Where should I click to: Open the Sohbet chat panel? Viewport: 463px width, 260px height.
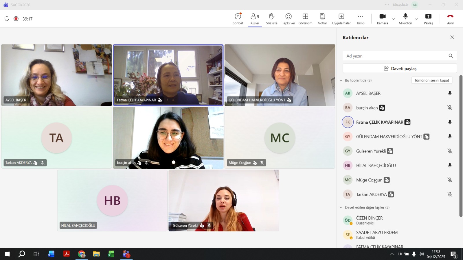(238, 19)
